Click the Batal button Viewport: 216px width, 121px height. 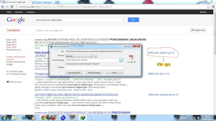tap(114, 73)
